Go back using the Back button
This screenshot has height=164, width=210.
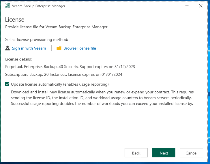(136, 153)
